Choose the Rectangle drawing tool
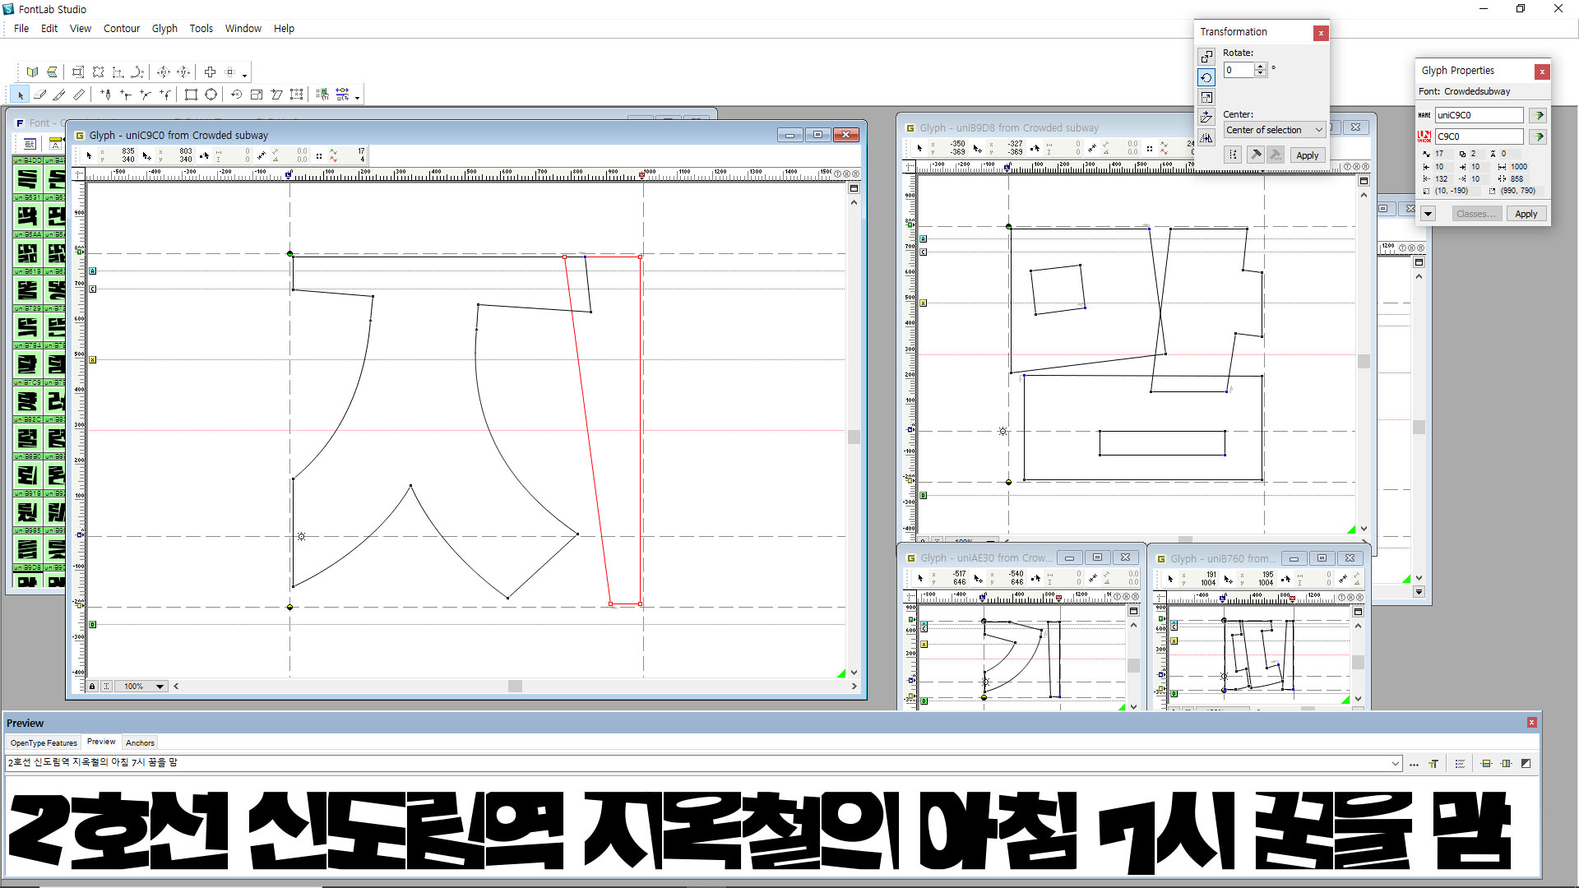The height and width of the screenshot is (888, 1579). [x=191, y=95]
